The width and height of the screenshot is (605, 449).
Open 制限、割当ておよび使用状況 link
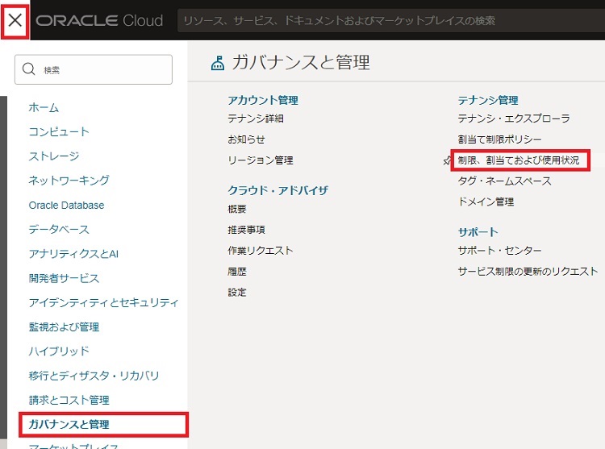coord(519,160)
